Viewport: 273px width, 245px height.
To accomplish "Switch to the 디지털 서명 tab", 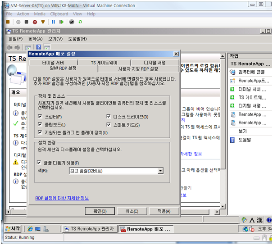I will point(155,63).
